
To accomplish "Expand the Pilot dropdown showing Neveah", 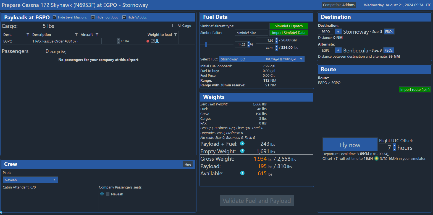I will point(30,180).
